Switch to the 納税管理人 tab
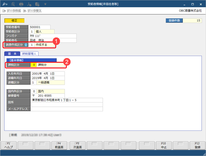Image resolution: width=206 pixels, height=156 pixels. (x=29, y=54)
